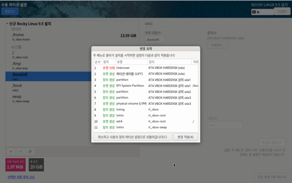Click the 완료(D) button
This screenshot has width=292, height=183.
click(10, 11)
